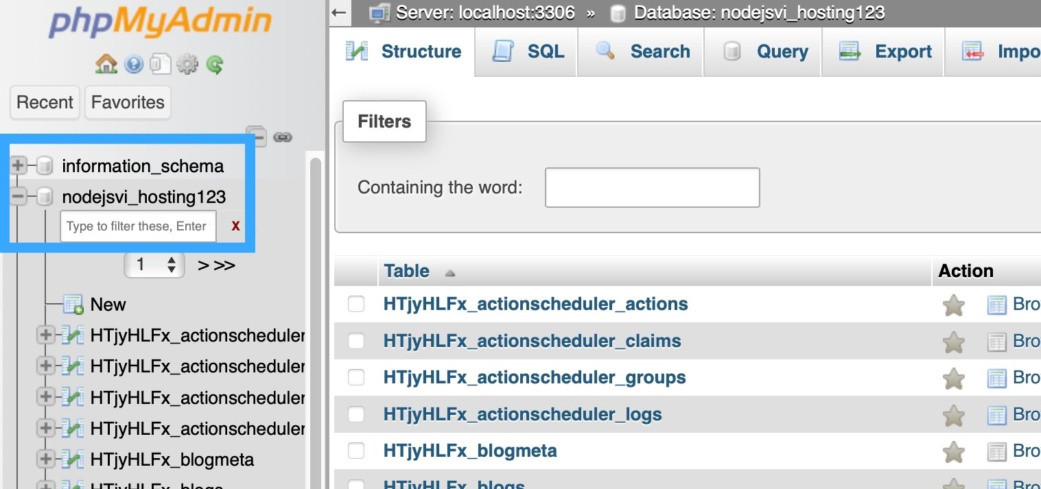Expand the information_schema database node
This screenshot has height=489, width=1041.
pos(18,165)
